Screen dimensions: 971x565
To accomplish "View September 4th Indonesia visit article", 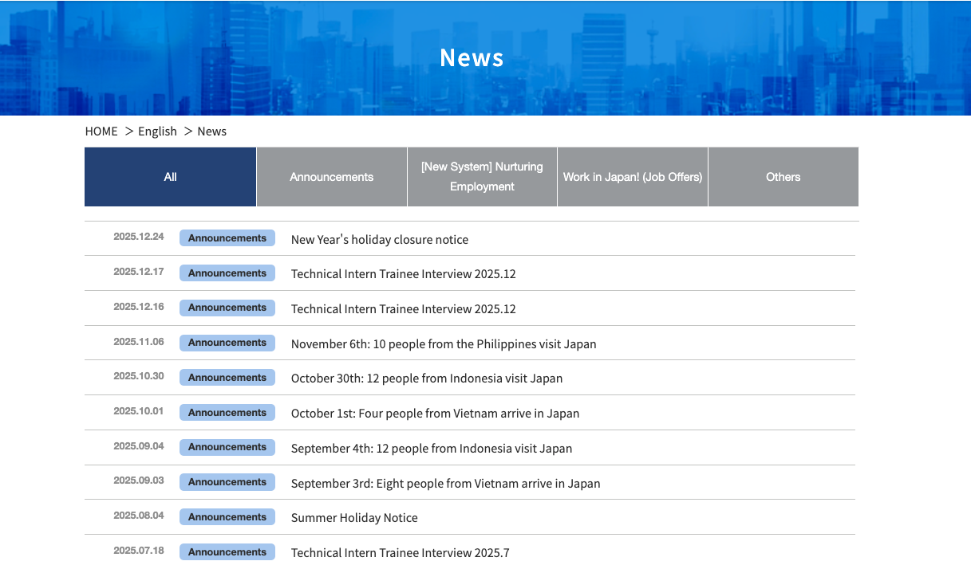I will tap(432, 449).
